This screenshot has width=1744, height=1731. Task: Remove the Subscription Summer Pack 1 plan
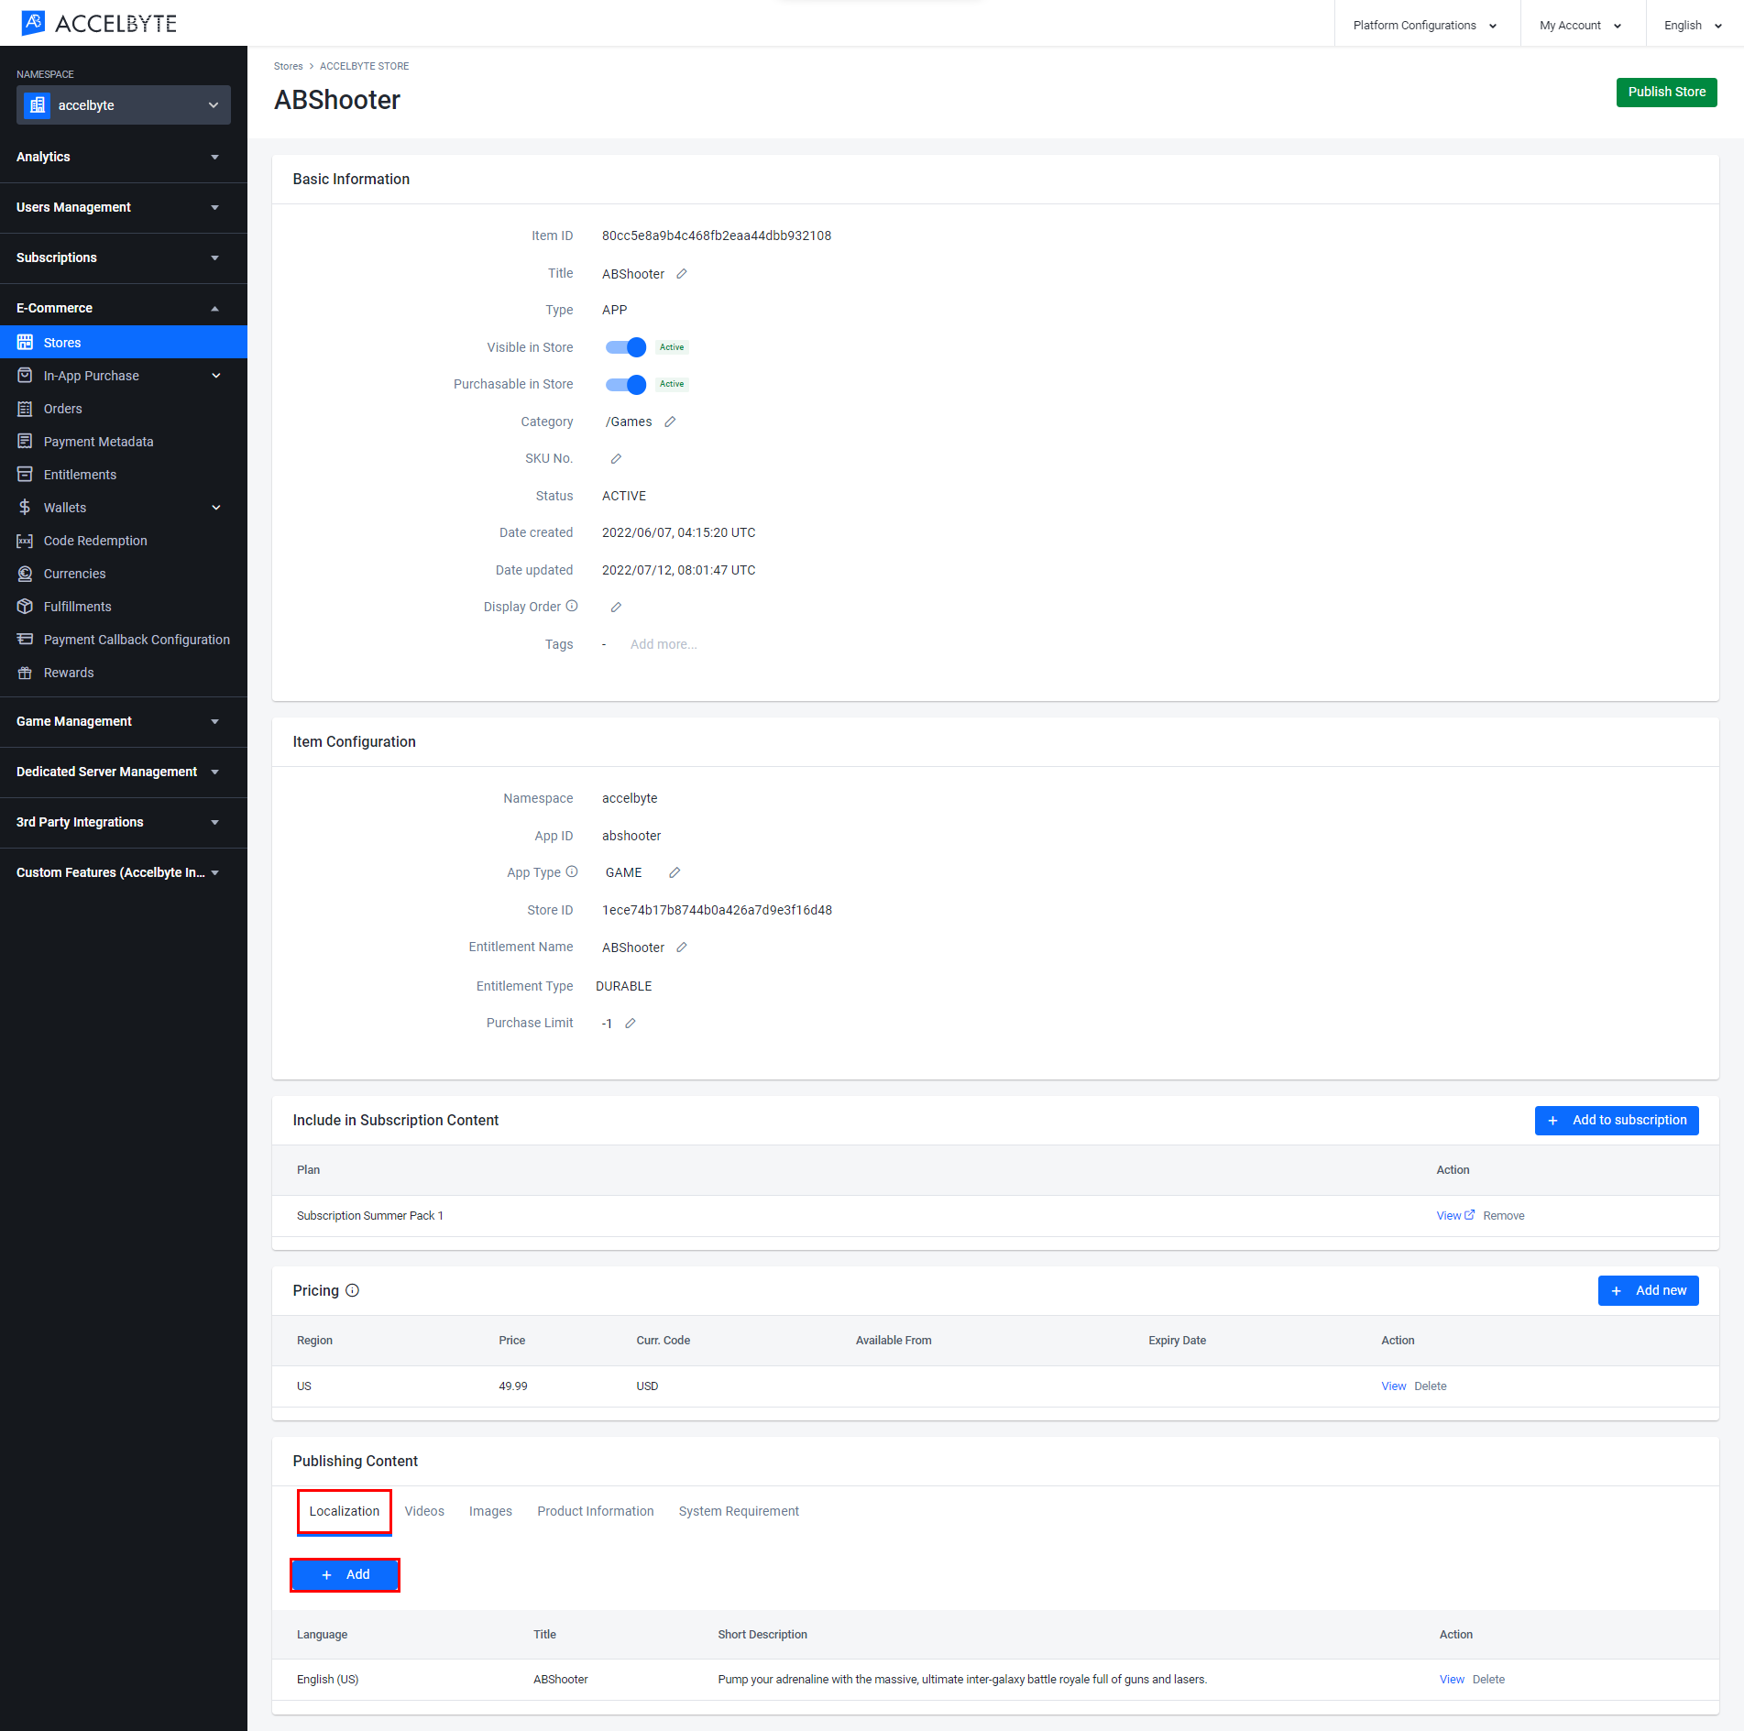(1504, 1215)
